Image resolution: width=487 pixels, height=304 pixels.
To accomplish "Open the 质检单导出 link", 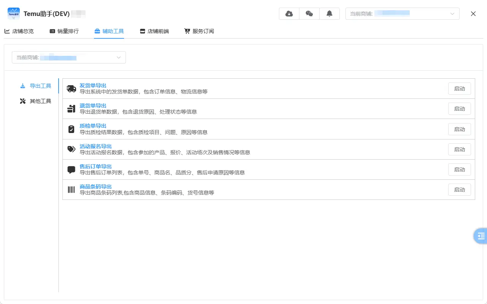I will point(92,125).
